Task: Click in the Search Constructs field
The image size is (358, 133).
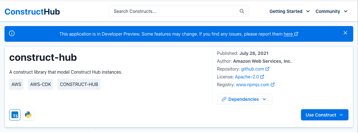Action: coord(179,11)
